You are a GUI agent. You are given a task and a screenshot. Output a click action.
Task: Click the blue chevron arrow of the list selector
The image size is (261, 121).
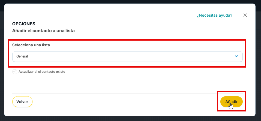[236, 56]
